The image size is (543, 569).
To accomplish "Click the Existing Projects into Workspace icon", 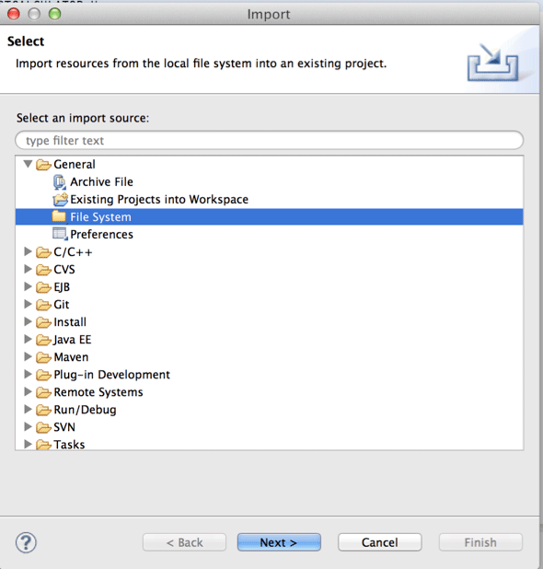I will pos(60,199).
